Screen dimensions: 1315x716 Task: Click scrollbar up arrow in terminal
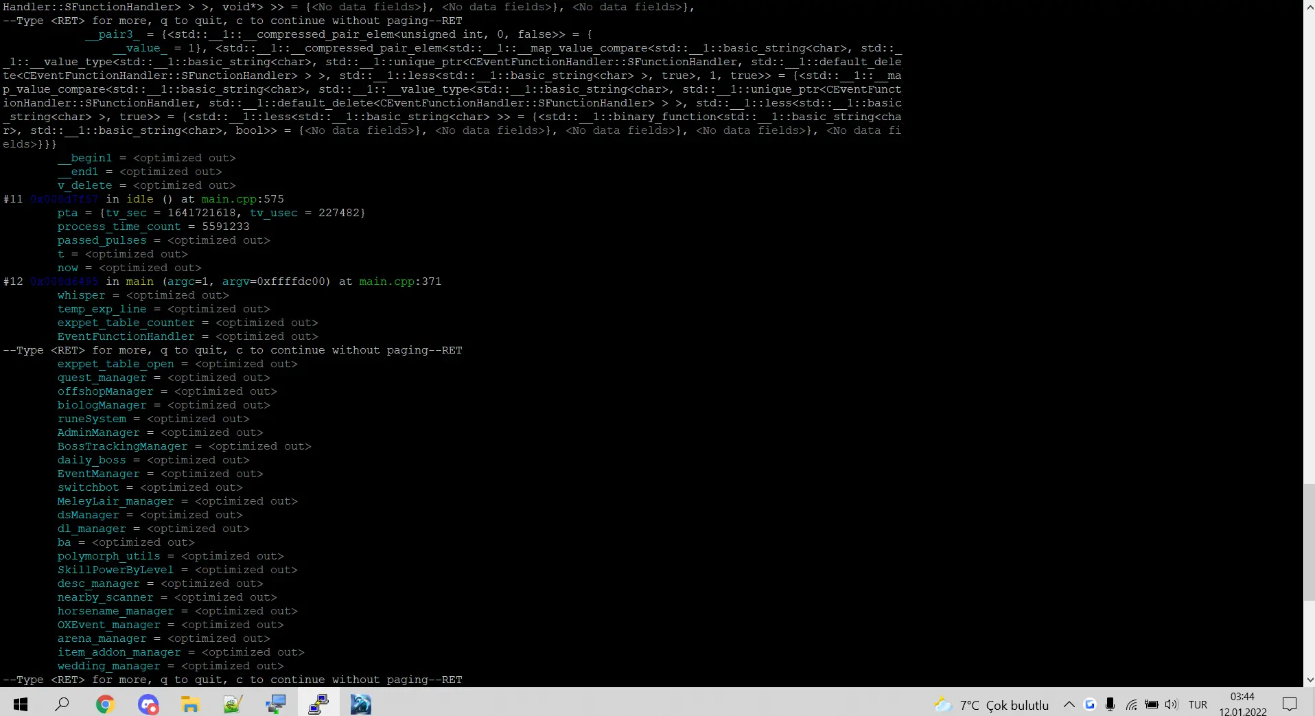pyautogui.click(x=1310, y=5)
